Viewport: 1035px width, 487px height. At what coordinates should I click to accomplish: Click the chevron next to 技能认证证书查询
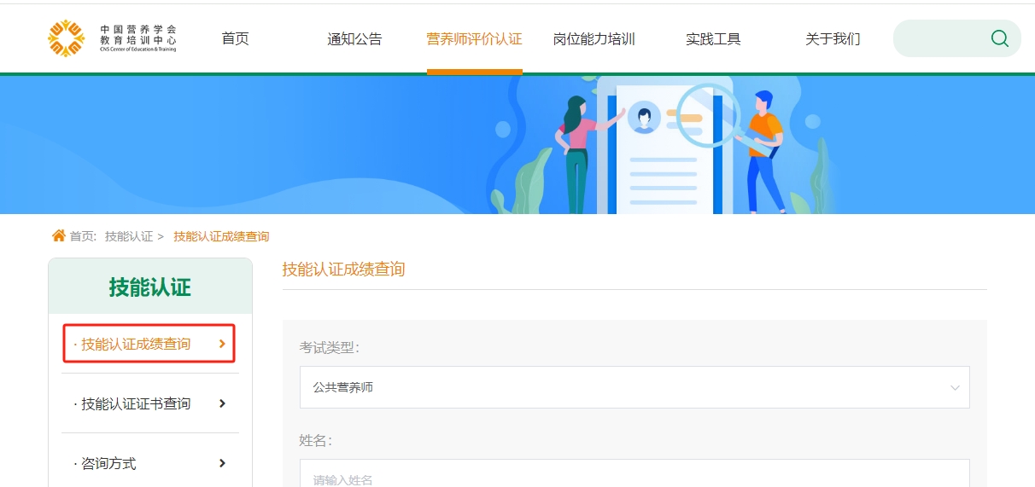point(222,403)
